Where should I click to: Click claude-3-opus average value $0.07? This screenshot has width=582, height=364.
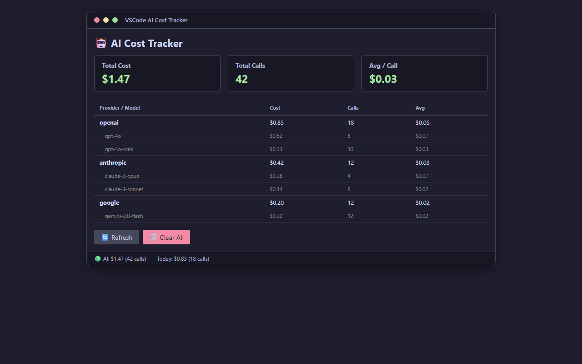tap(422, 176)
